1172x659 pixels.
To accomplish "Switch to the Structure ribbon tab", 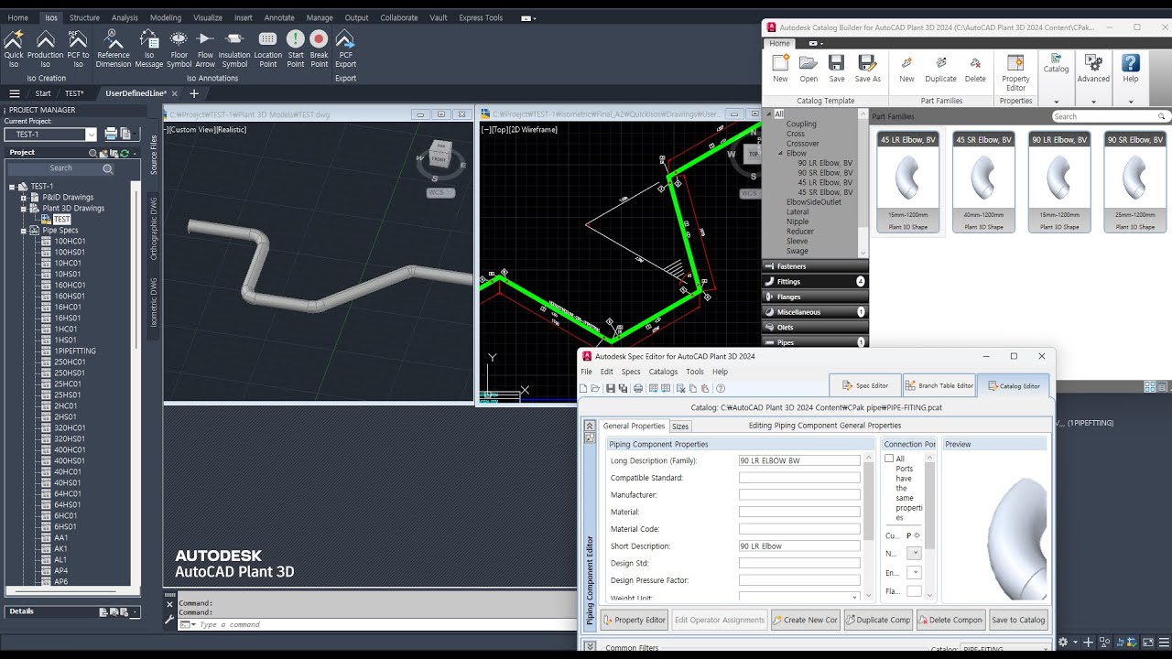I will point(84,17).
